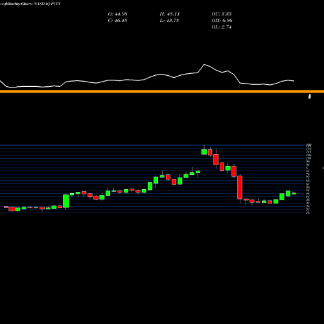
Task: Click the NASDAQ PCVX chart title
Action: pos(47,4)
